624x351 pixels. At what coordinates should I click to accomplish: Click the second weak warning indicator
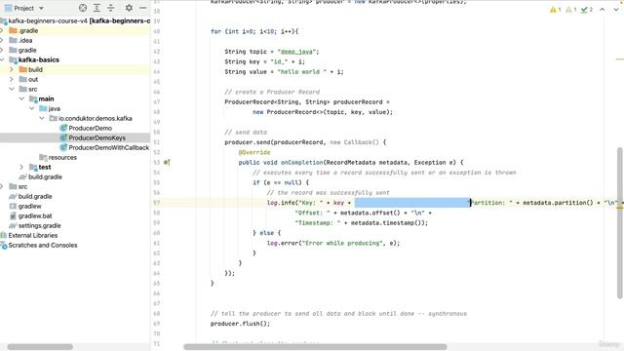point(571,10)
